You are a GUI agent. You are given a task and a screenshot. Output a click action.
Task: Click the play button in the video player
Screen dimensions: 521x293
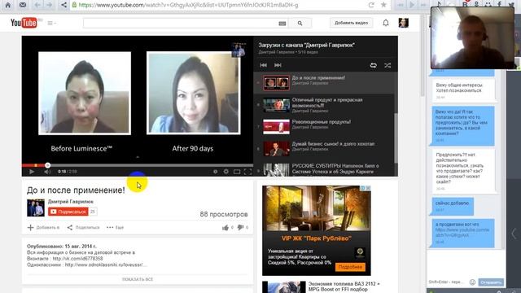coord(32,172)
